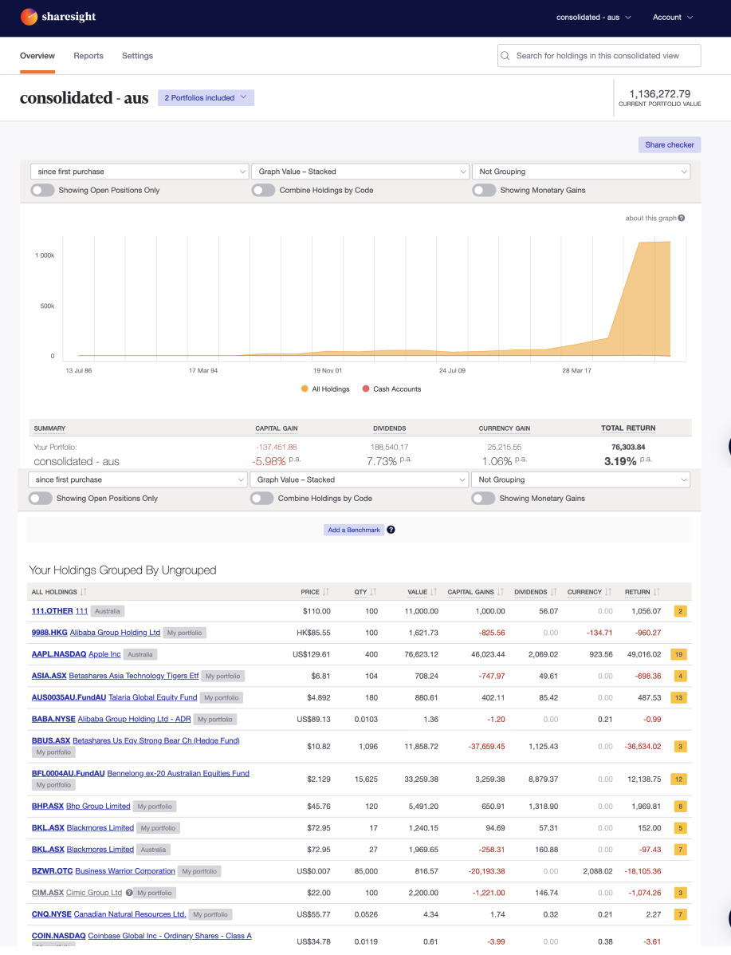Toggle upper Showing Monetary Gains switch

click(x=484, y=190)
